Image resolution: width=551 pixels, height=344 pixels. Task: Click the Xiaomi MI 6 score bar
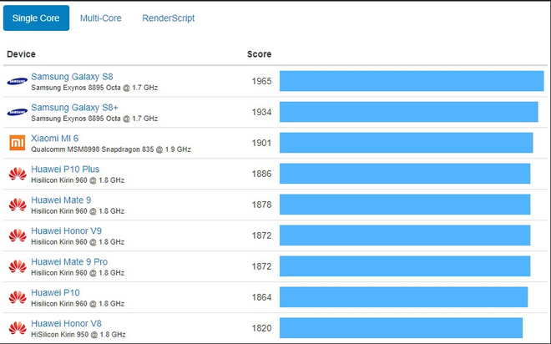[406, 143]
